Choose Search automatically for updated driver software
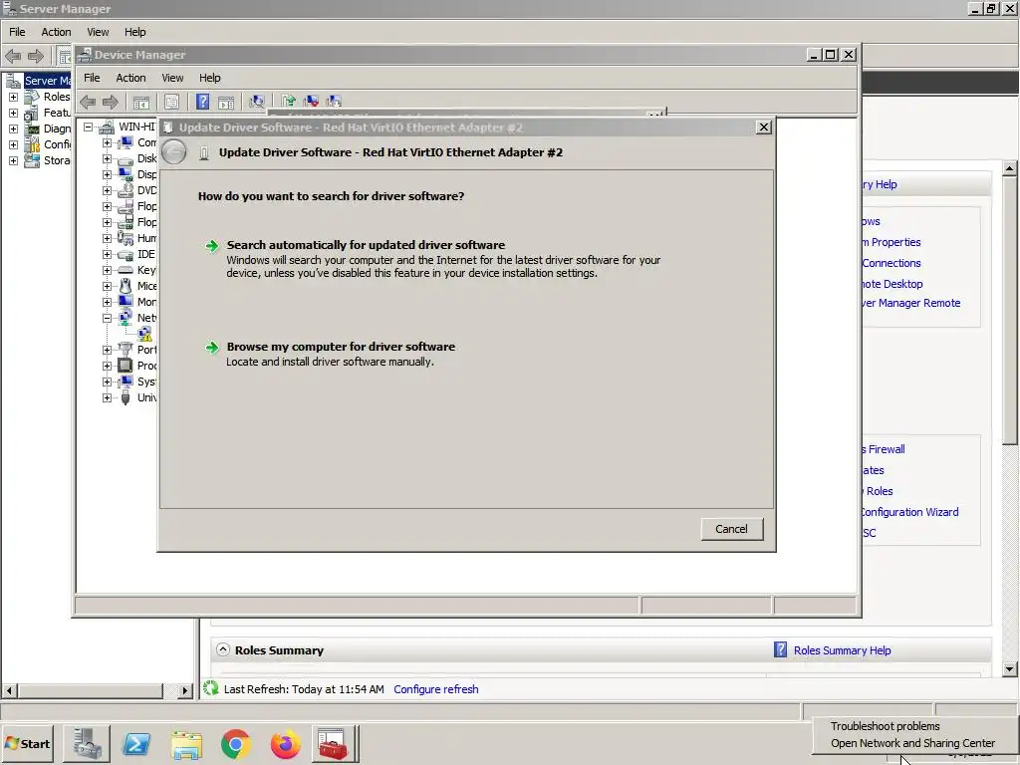This screenshot has height=765, width=1020. click(x=366, y=245)
